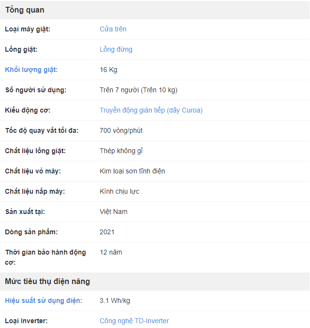This screenshot has width=310, height=328.
Task: Select the 'Mức tiêu thụ điện năng' header
Action: tap(47, 281)
